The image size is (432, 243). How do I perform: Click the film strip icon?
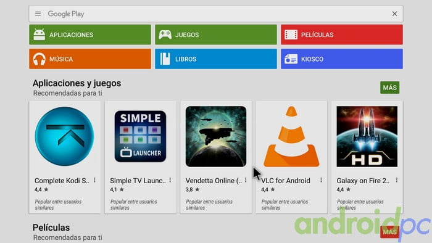[x=291, y=35]
